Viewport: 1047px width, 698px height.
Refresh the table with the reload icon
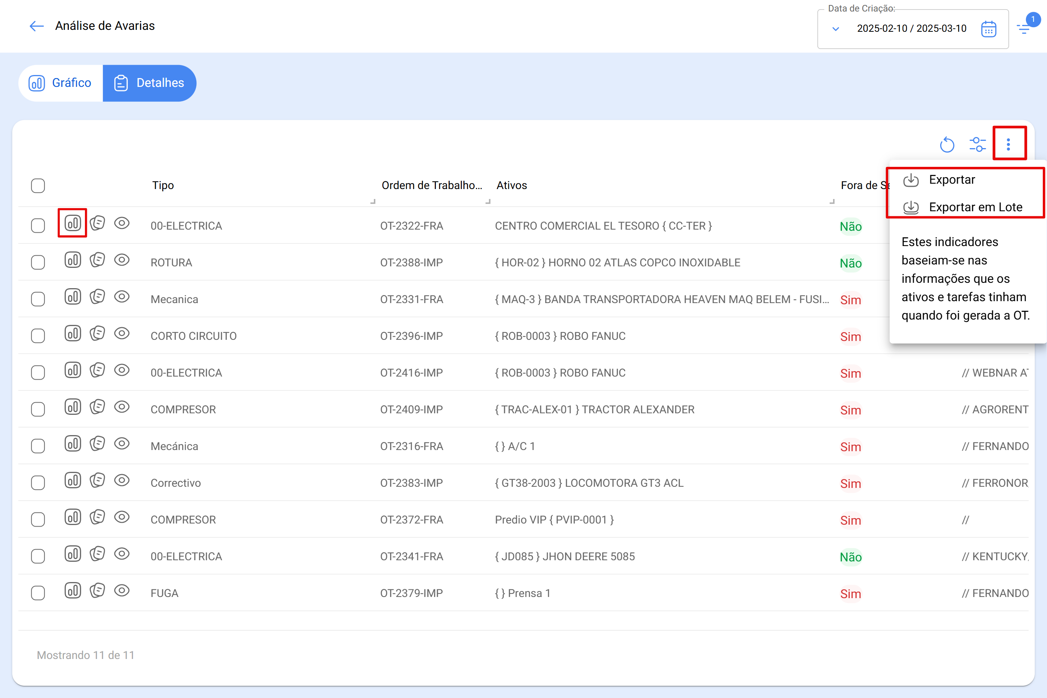[947, 145]
